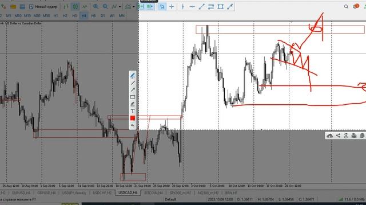
Task: Open the yellow folder icon
Action: (13, 7)
